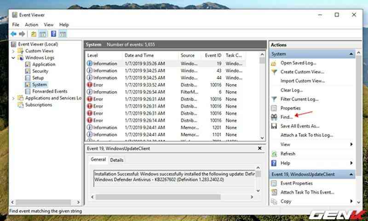
Task: Click Attach Task To This Event icon
Action: 274,192
